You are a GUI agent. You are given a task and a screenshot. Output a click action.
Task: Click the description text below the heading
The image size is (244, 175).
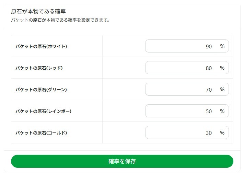click(x=60, y=20)
